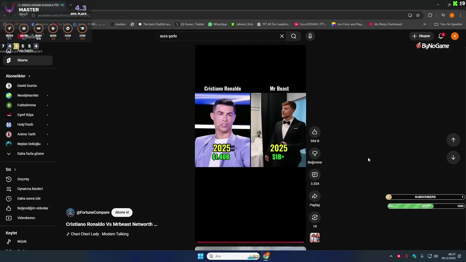466x262 pixels.
Task: Go to previous Short with up arrow
Action: pos(453,140)
